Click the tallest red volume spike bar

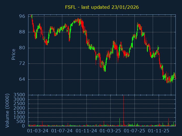(x=123, y=111)
